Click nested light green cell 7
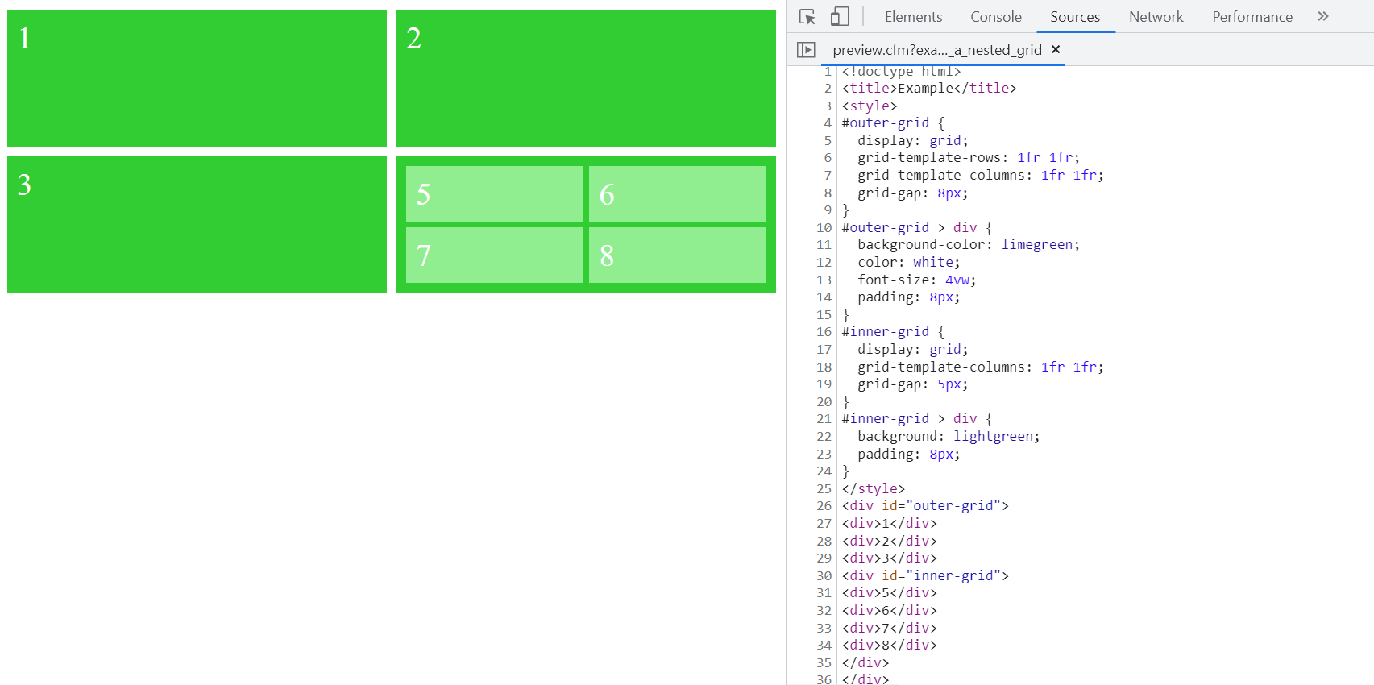The height and width of the screenshot is (685, 1374). 494,255
